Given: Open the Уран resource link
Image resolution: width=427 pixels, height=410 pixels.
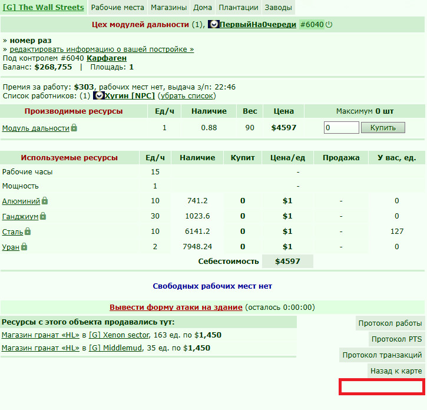Looking at the screenshot, I should pyautogui.click(x=11, y=247).
